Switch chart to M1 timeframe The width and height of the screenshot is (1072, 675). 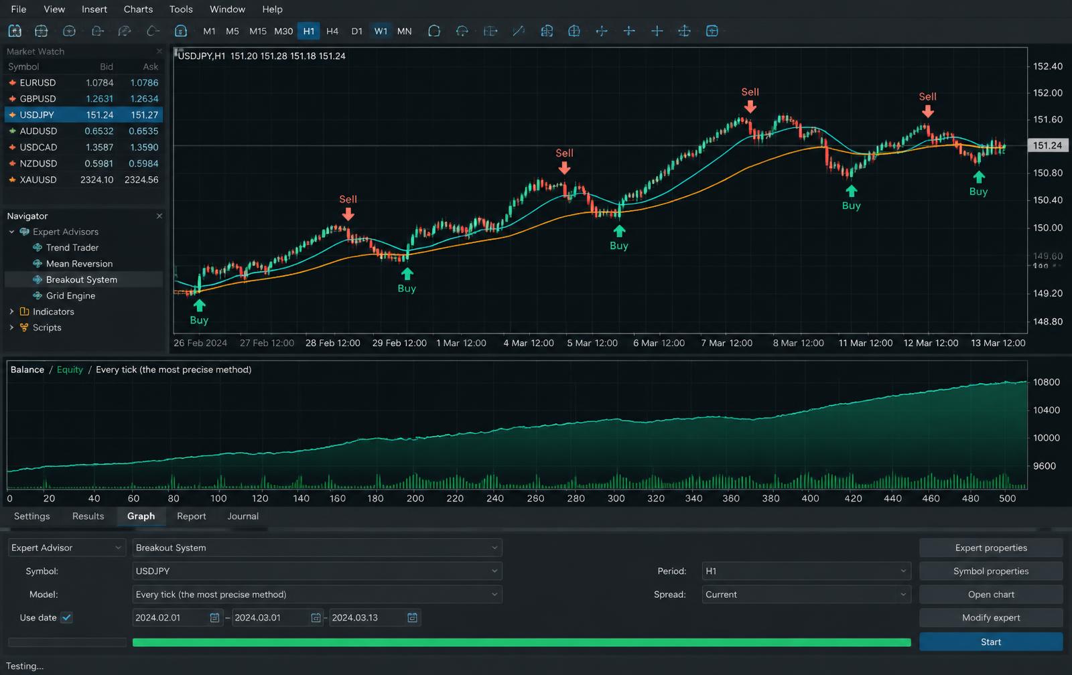tap(209, 31)
